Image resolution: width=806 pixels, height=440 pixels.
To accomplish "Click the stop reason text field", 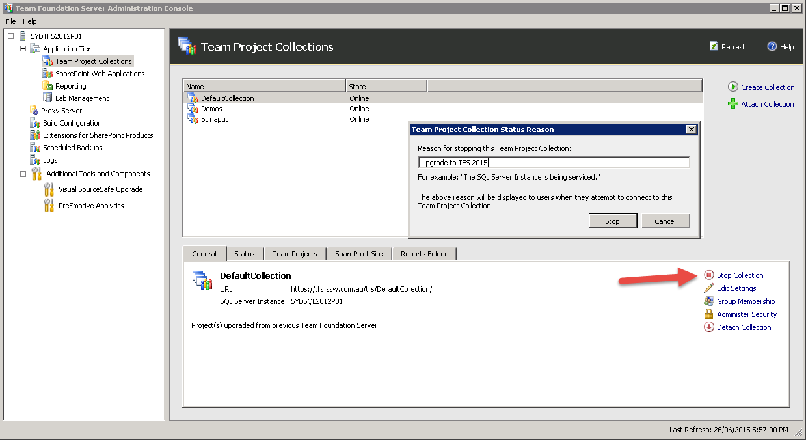I will pos(553,163).
